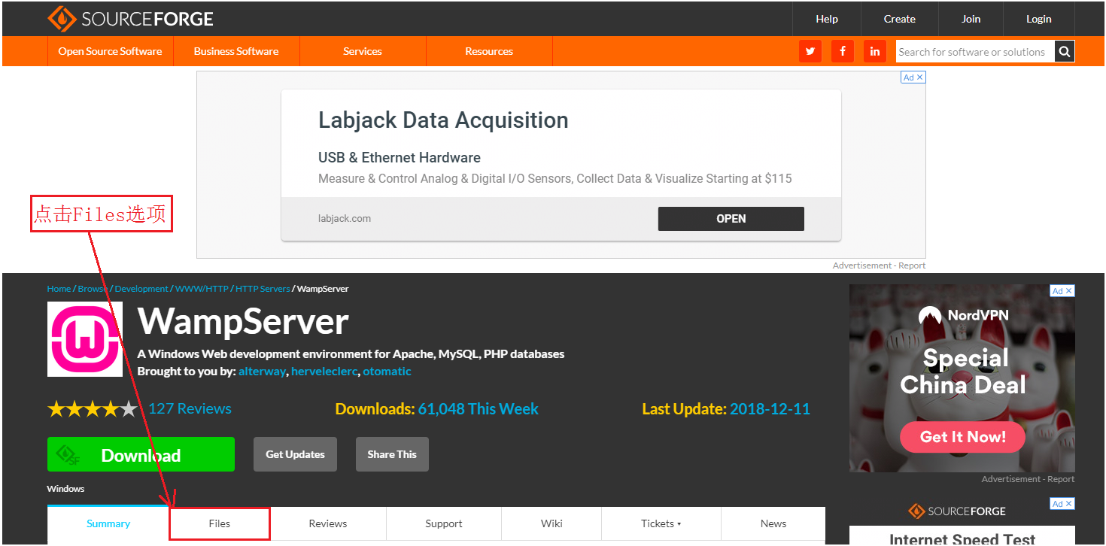Switch to the Wiki tab

click(x=551, y=523)
